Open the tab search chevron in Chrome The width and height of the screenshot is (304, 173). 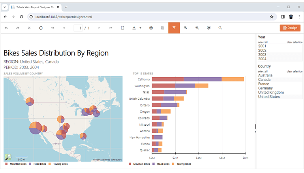[x=5, y=7]
